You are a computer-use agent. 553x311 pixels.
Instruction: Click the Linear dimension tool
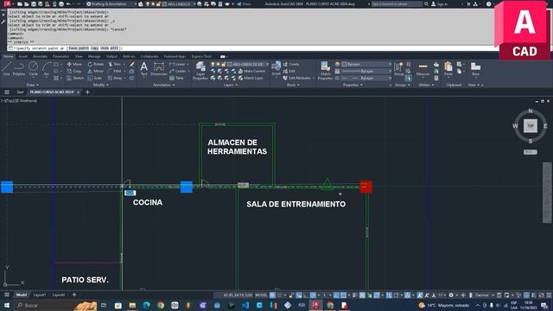click(177, 64)
